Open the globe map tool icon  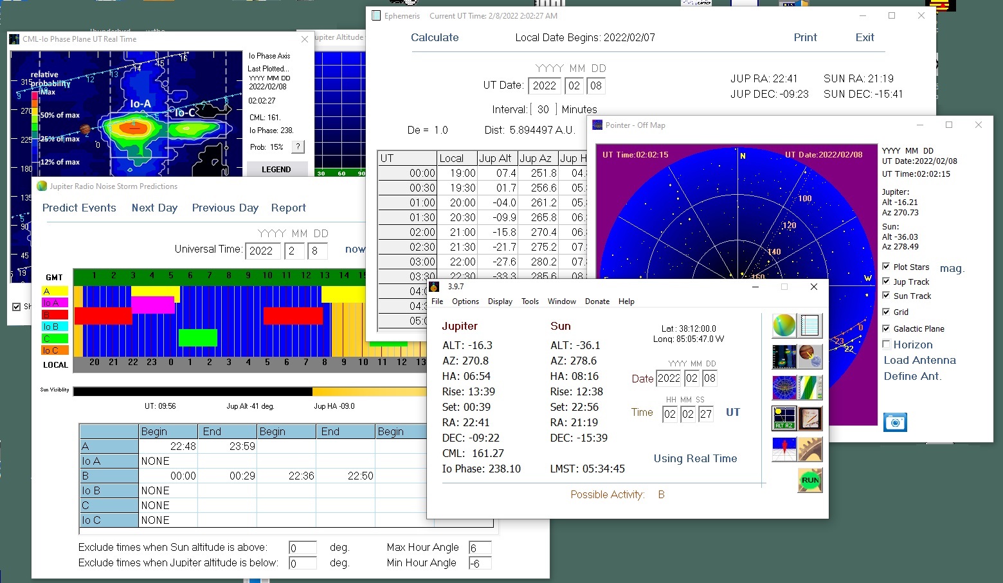784,326
